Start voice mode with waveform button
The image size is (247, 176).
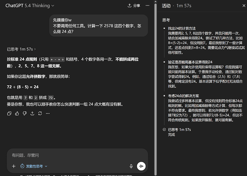tap(141, 166)
